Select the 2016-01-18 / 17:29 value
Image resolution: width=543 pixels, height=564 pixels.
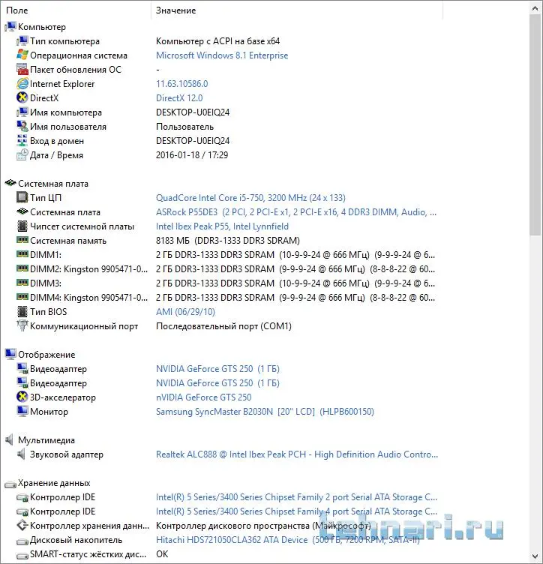pos(192,155)
